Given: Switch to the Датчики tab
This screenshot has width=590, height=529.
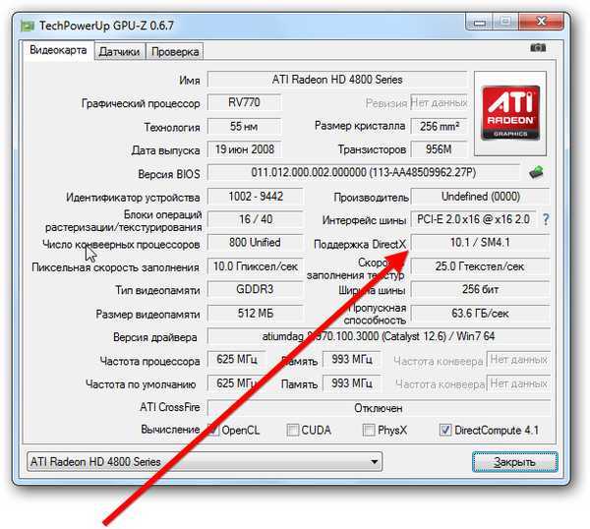Looking at the screenshot, I should click(119, 51).
